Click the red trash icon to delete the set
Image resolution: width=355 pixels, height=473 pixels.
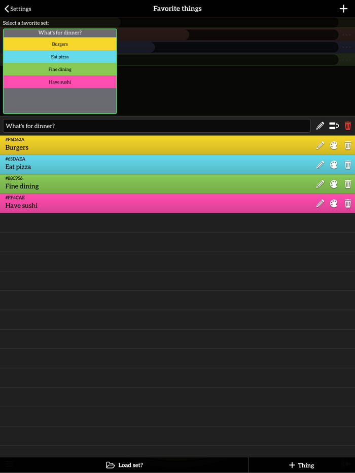pos(348,126)
